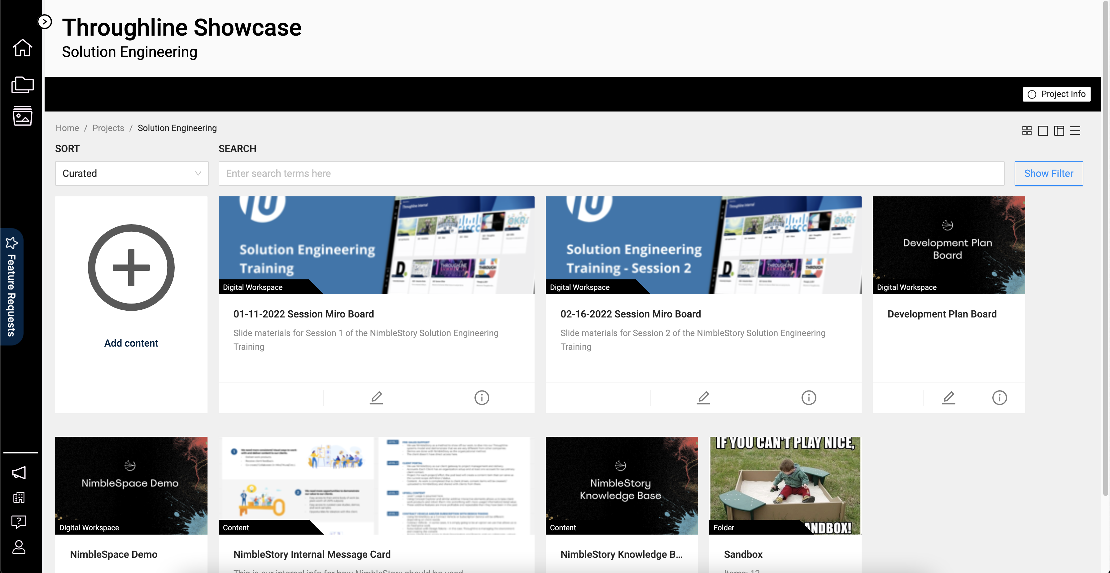Open the Curated sort dropdown

[131, 173]
